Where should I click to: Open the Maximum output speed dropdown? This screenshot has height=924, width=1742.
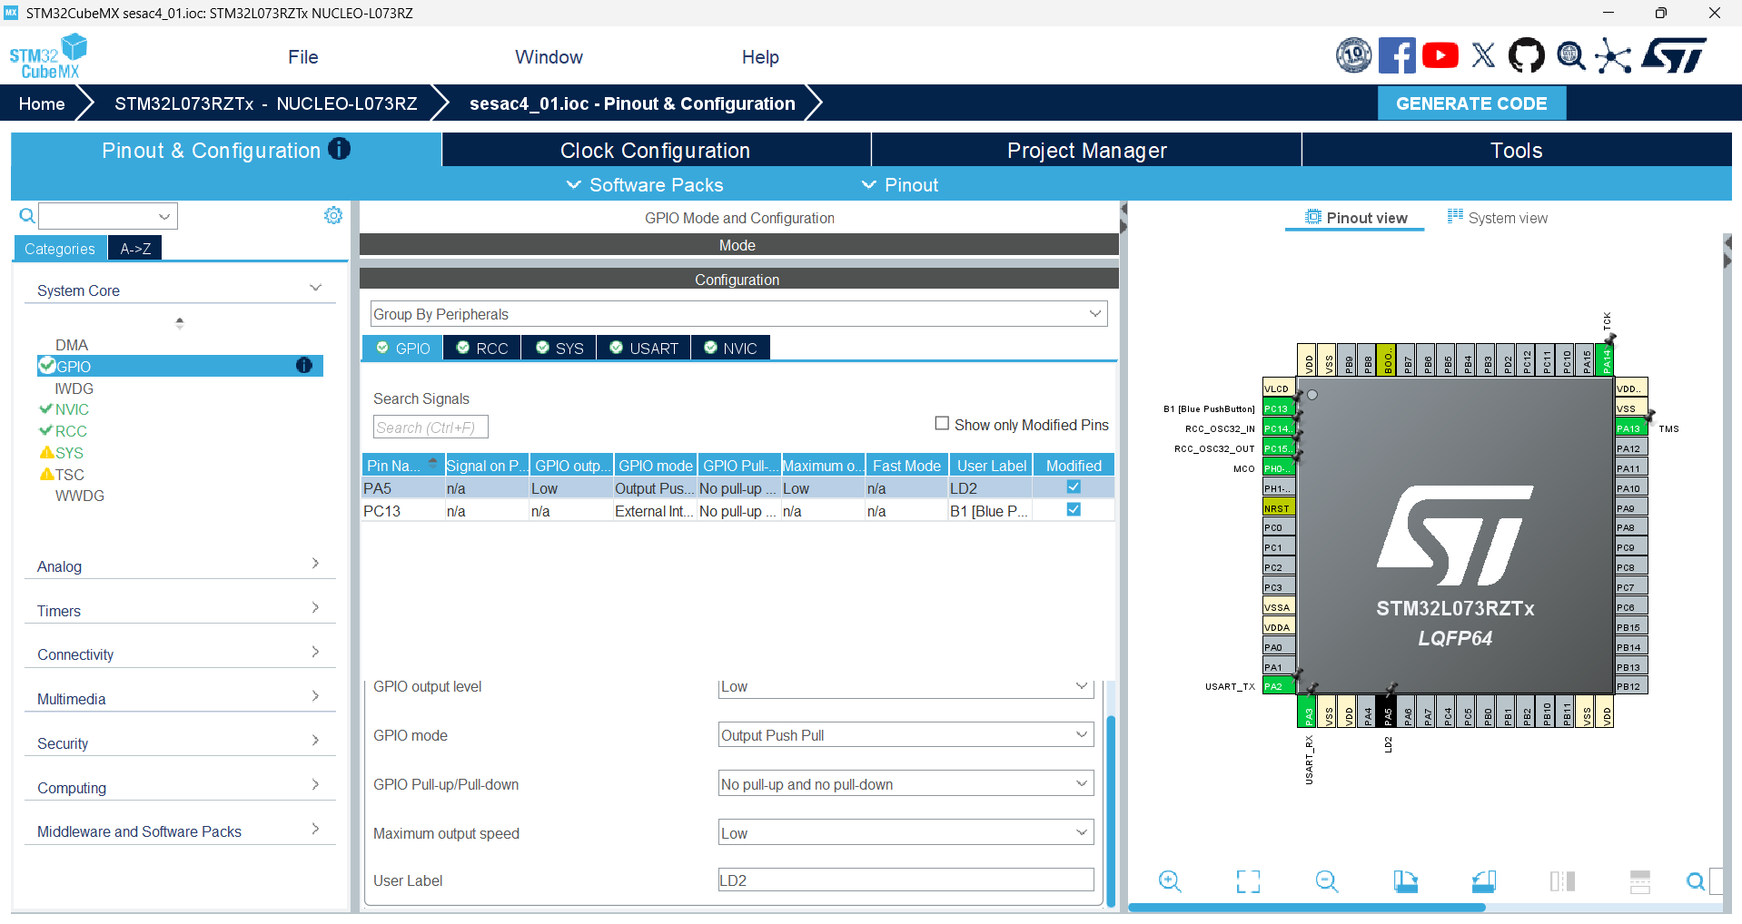pos(906,833)
